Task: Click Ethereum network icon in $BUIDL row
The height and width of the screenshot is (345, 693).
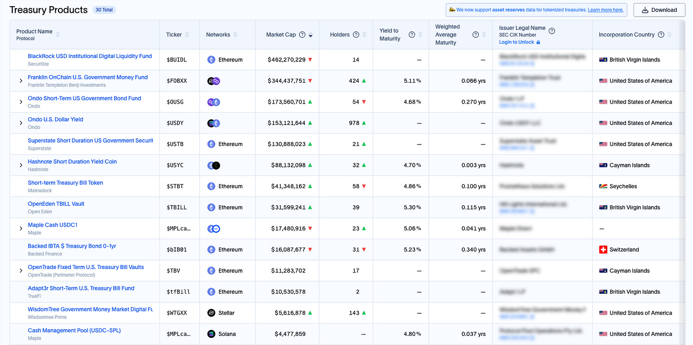Action: point(211,60)
